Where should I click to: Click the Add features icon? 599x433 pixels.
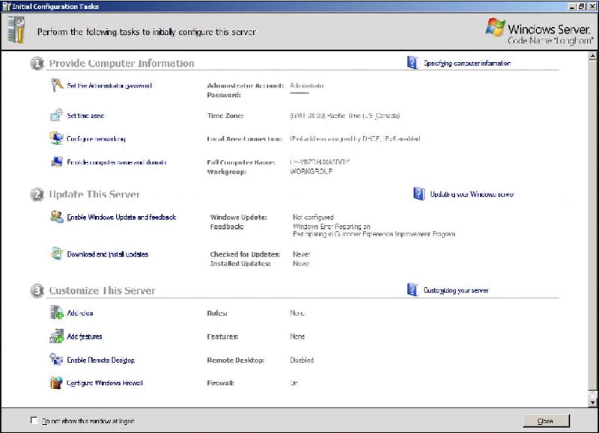point(57,337)
